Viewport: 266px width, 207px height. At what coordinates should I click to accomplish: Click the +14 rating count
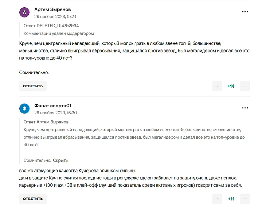coord(231,86)
